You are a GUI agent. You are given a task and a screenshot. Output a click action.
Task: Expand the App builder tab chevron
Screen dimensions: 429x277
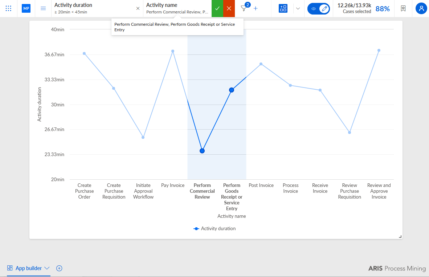click(47, 268)
